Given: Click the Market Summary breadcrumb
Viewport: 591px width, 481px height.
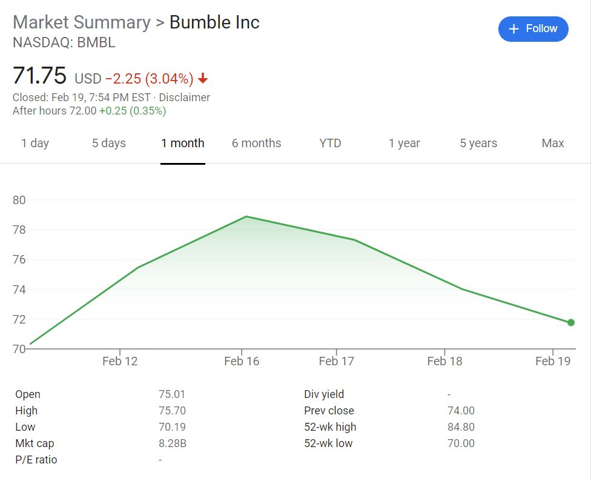Looking at the screenshot, I should pos(82,22).
